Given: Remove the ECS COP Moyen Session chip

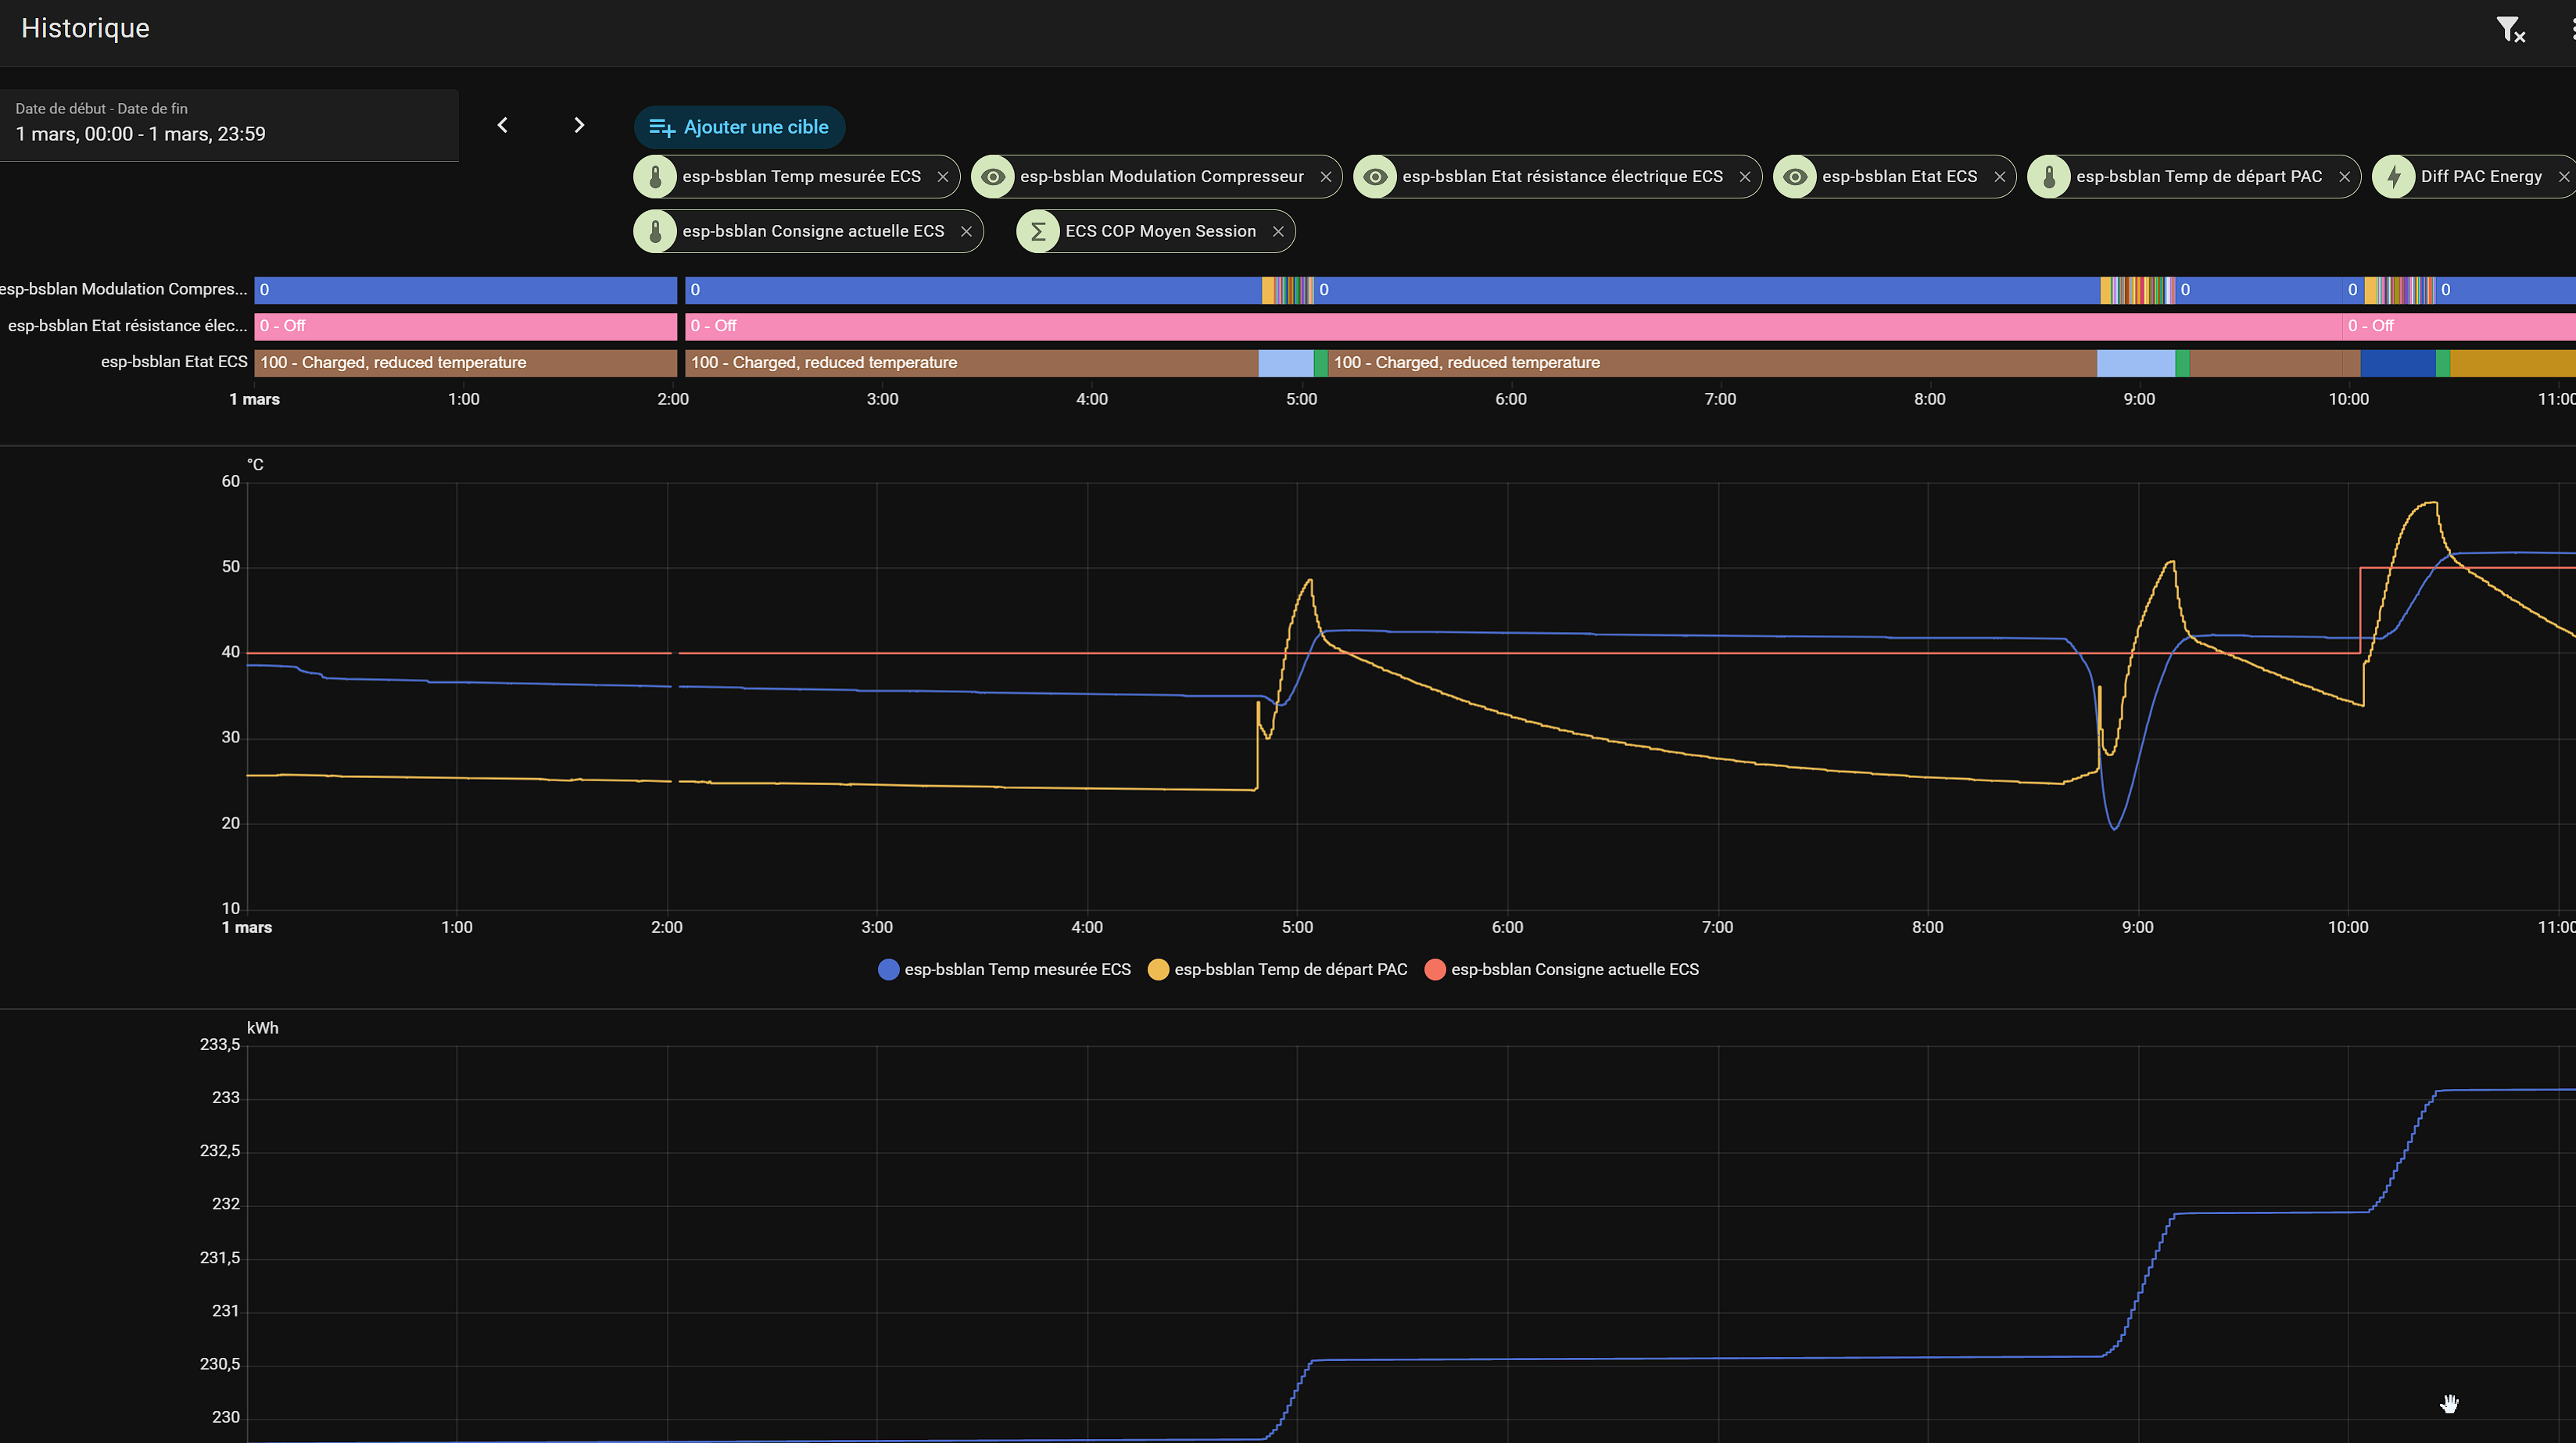Looking at the screenshot, I should click(1277, 232).
